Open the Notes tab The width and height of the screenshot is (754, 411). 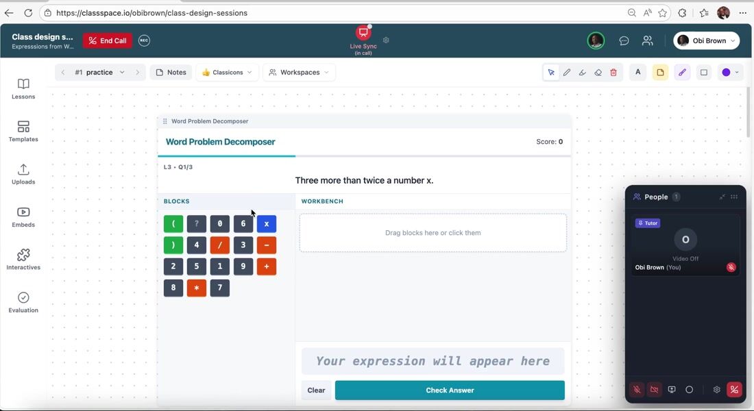171,73
